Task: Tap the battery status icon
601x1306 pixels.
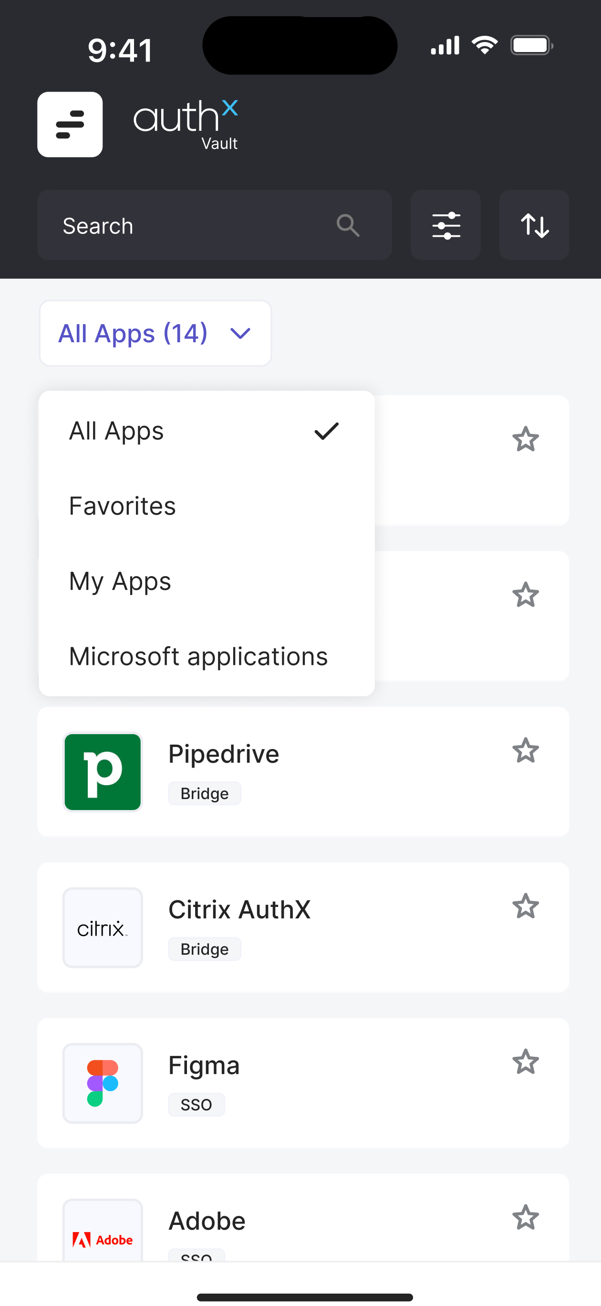Action: point(531,46)
